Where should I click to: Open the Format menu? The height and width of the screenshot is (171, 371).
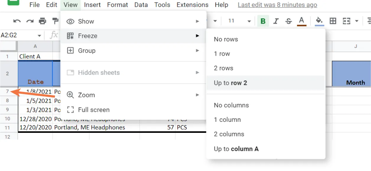(x=117, y=5)
